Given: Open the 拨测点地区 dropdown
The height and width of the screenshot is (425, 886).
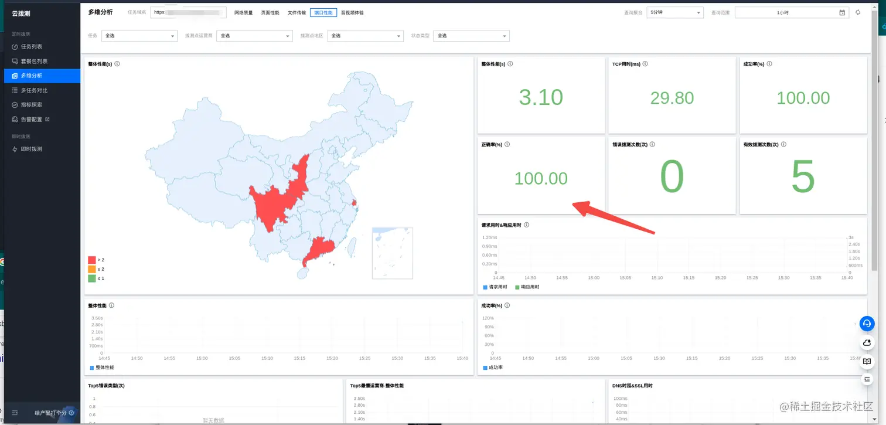Looking at the screenshot, I should point(366,36).
